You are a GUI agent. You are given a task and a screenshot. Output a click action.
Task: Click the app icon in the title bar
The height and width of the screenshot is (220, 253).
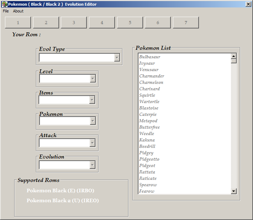(x=4, y=4)
